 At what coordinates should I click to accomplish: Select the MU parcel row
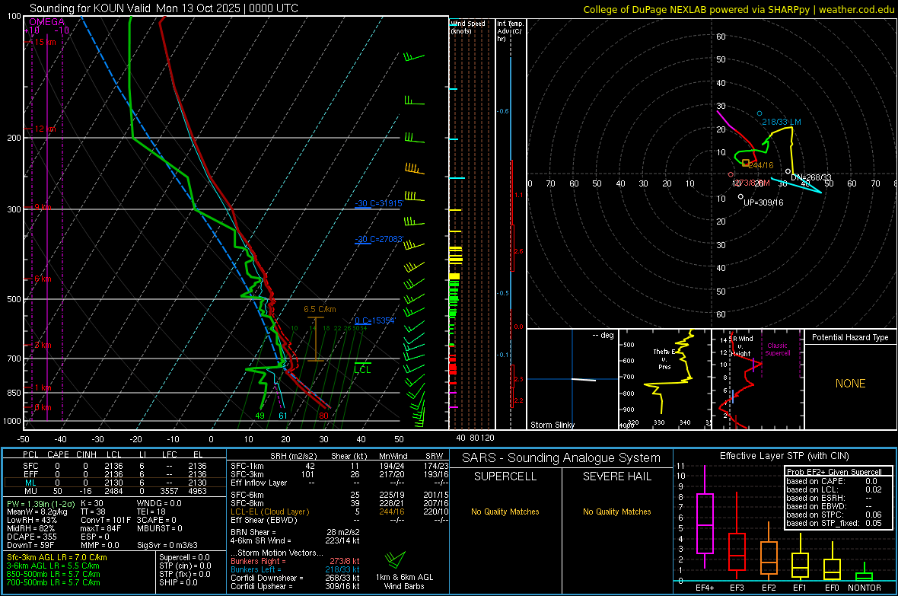114,491
